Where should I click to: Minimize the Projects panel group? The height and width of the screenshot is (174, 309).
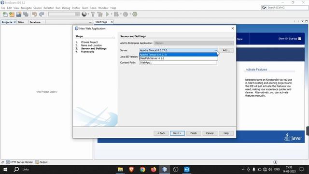[x=90, y=22]
